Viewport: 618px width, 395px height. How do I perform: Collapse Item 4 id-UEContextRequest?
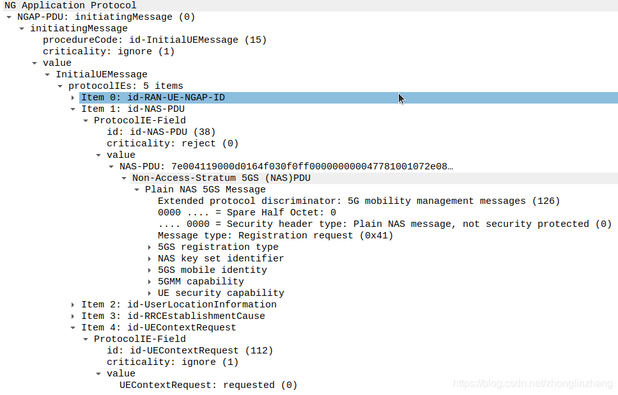(72, 328)
